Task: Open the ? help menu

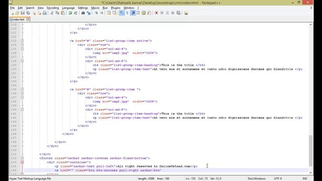Action: click(138, 8)
